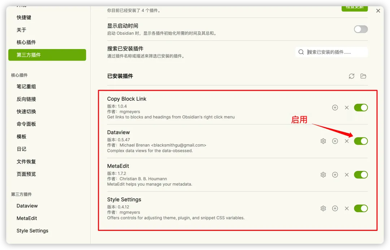Uninstall Copy Block Link with X icon
390x250 pixels.
(x=347, y=108)
